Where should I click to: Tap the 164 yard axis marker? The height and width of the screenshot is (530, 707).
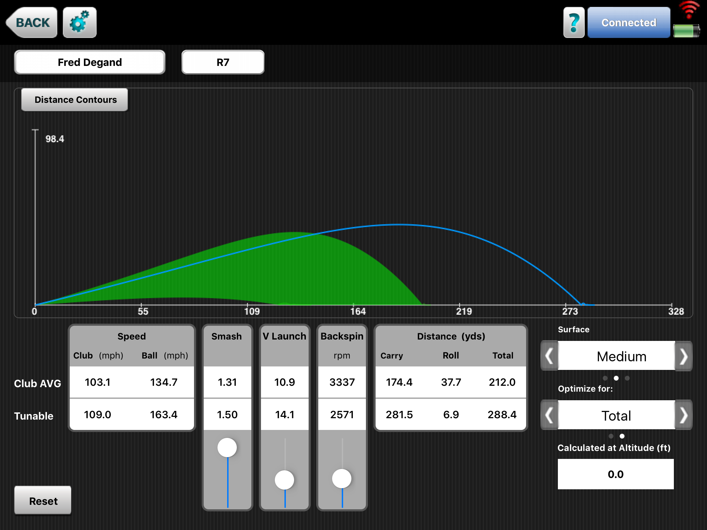358,312
